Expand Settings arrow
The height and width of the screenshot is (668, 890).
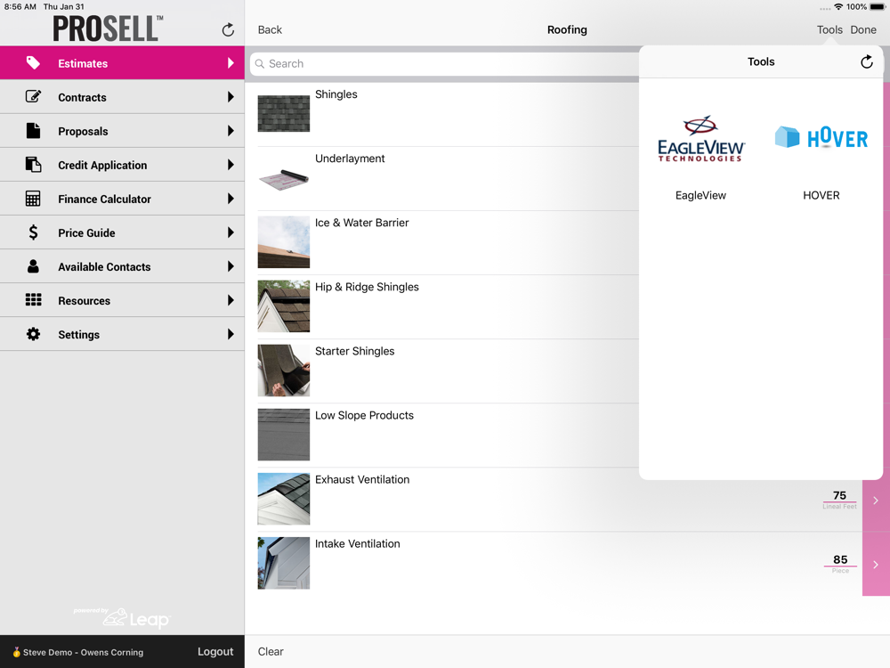point(231,334)
